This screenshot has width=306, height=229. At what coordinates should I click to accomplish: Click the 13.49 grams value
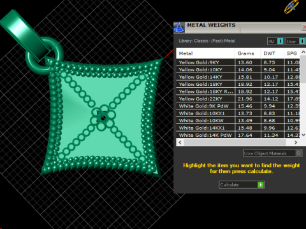[245, 121]
